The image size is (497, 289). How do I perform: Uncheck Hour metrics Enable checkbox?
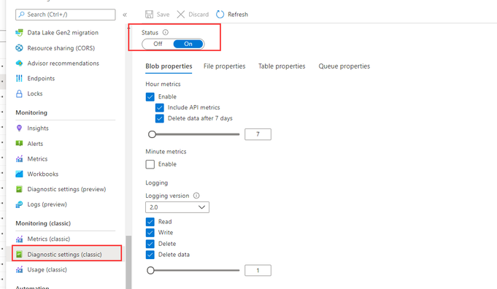[150, 96]
